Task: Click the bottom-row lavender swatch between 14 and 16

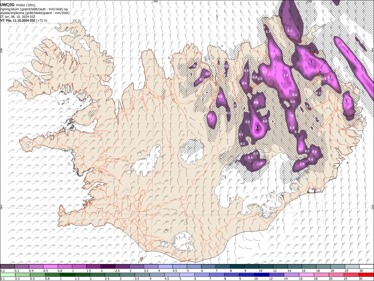Action: click(x=292, y=275)
